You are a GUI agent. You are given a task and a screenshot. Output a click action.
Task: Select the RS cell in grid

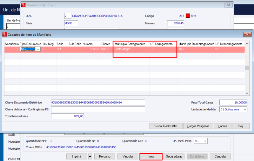[164, 49]
